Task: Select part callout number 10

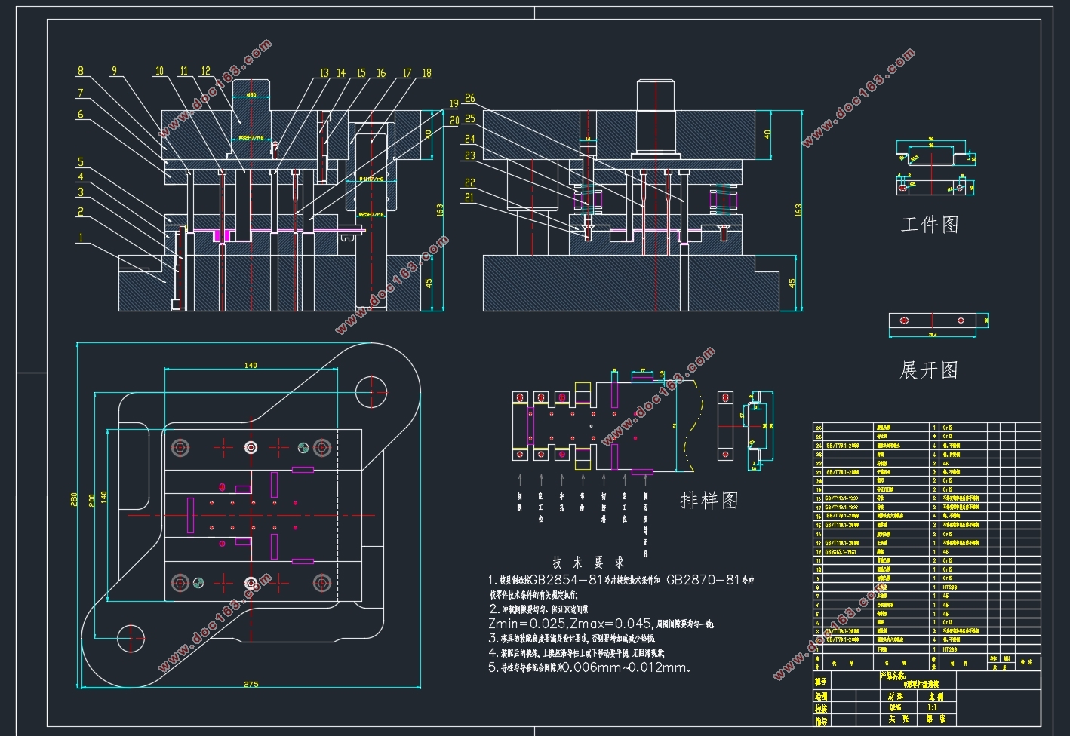Action: pos(159,72)
